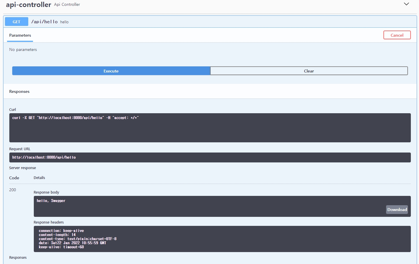Click the 'Response body' label
The height and width of the screenshot is (264, 419).
click(46, 192)
